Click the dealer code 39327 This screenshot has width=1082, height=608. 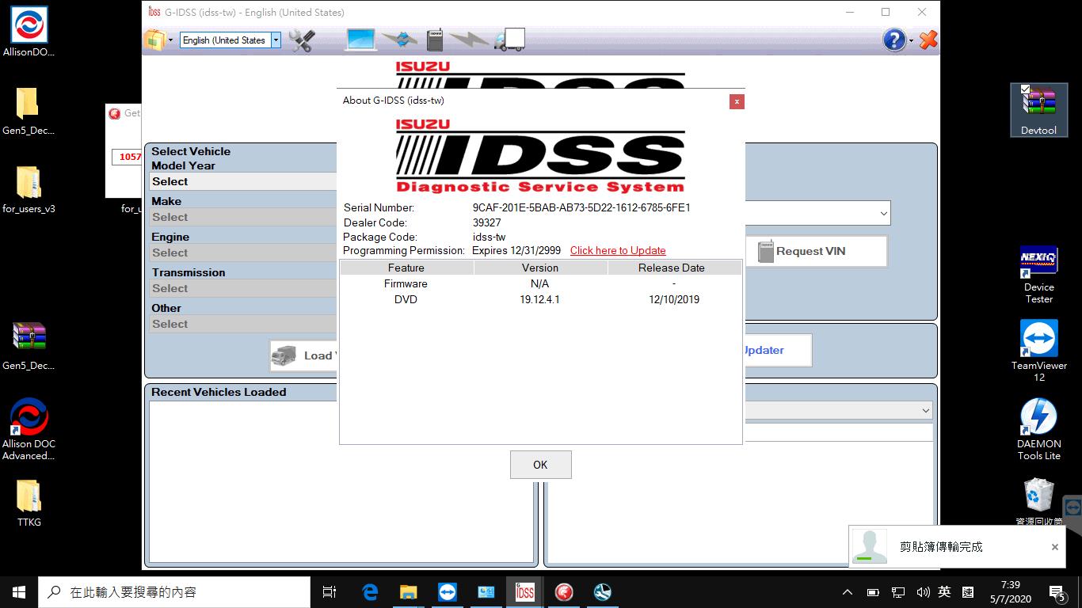coord(486,222)
